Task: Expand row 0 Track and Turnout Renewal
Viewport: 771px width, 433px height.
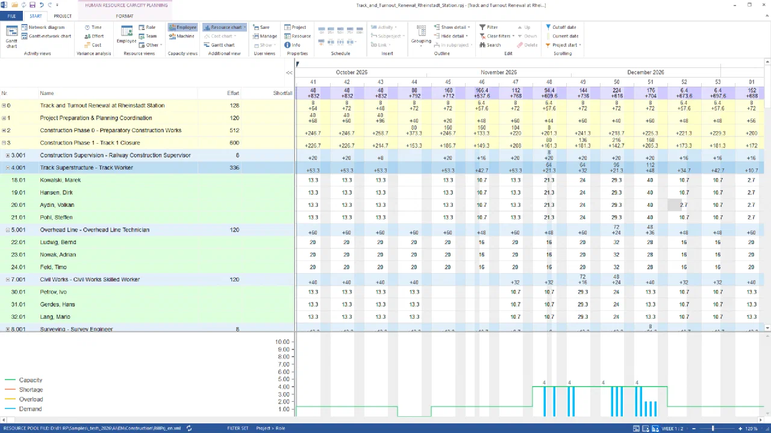Action: click(x=4, y=106)
